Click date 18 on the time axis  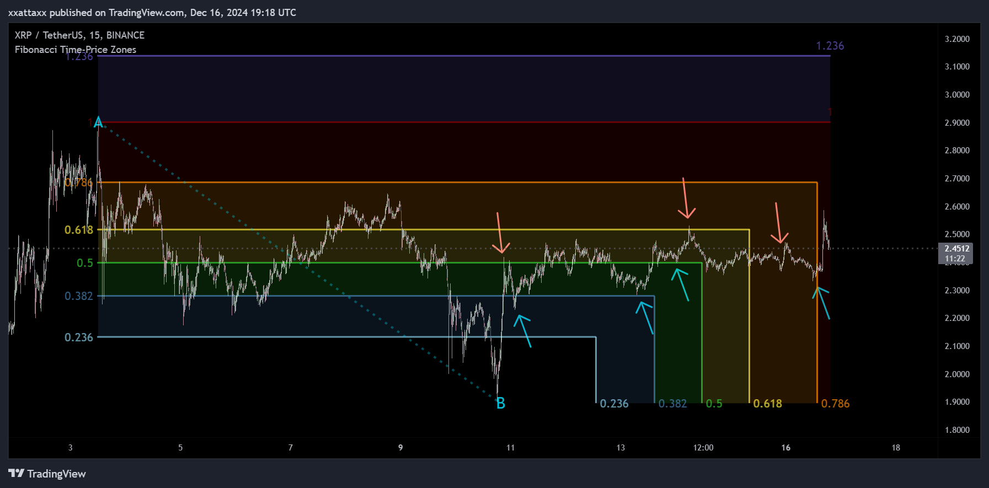896,448
